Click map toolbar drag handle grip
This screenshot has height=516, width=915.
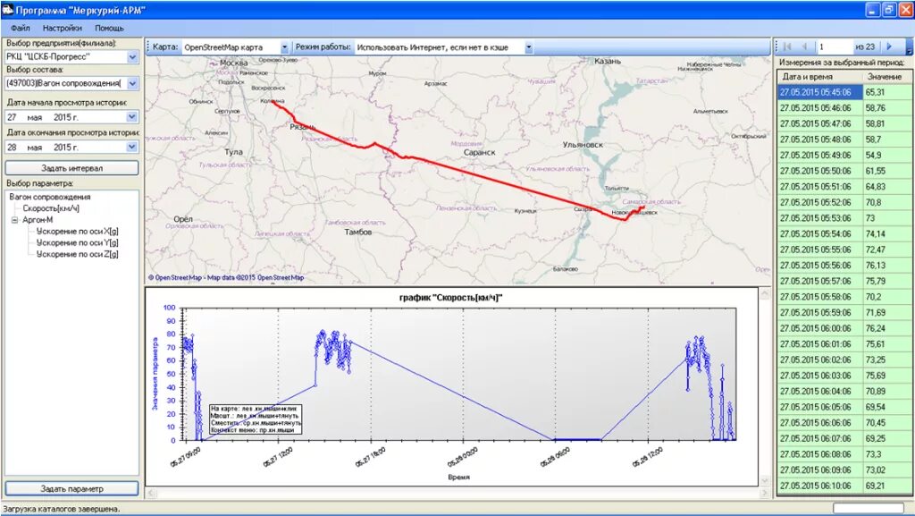(148, 47)
